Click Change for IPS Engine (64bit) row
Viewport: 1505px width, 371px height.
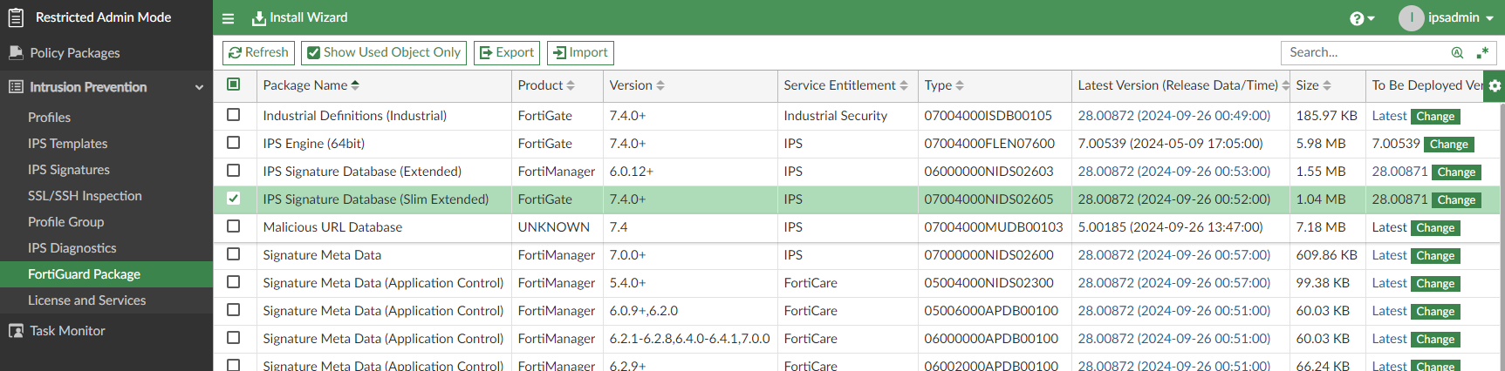tap(1448, 145)
